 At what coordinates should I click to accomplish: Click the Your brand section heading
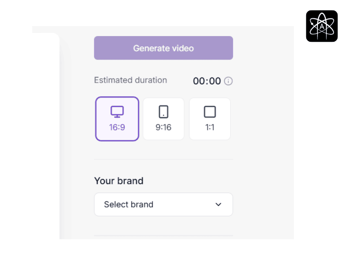coord(119,181)
